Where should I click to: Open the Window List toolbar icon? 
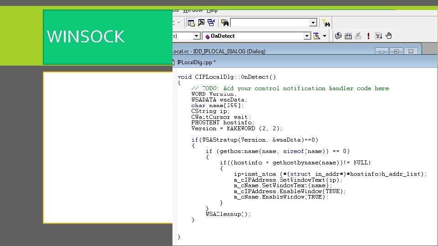pyautogui.click(x=211, y=23)
